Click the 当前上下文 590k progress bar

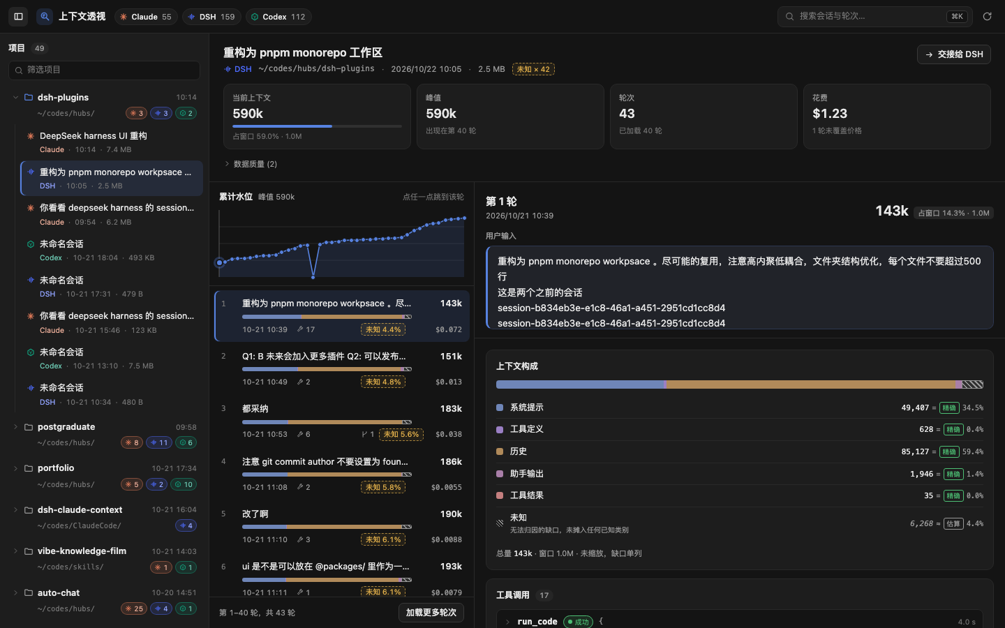[317, 126]
